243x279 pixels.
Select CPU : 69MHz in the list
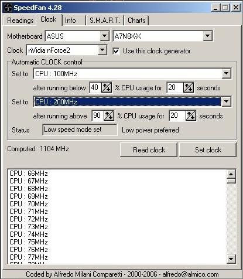(29, 196)
